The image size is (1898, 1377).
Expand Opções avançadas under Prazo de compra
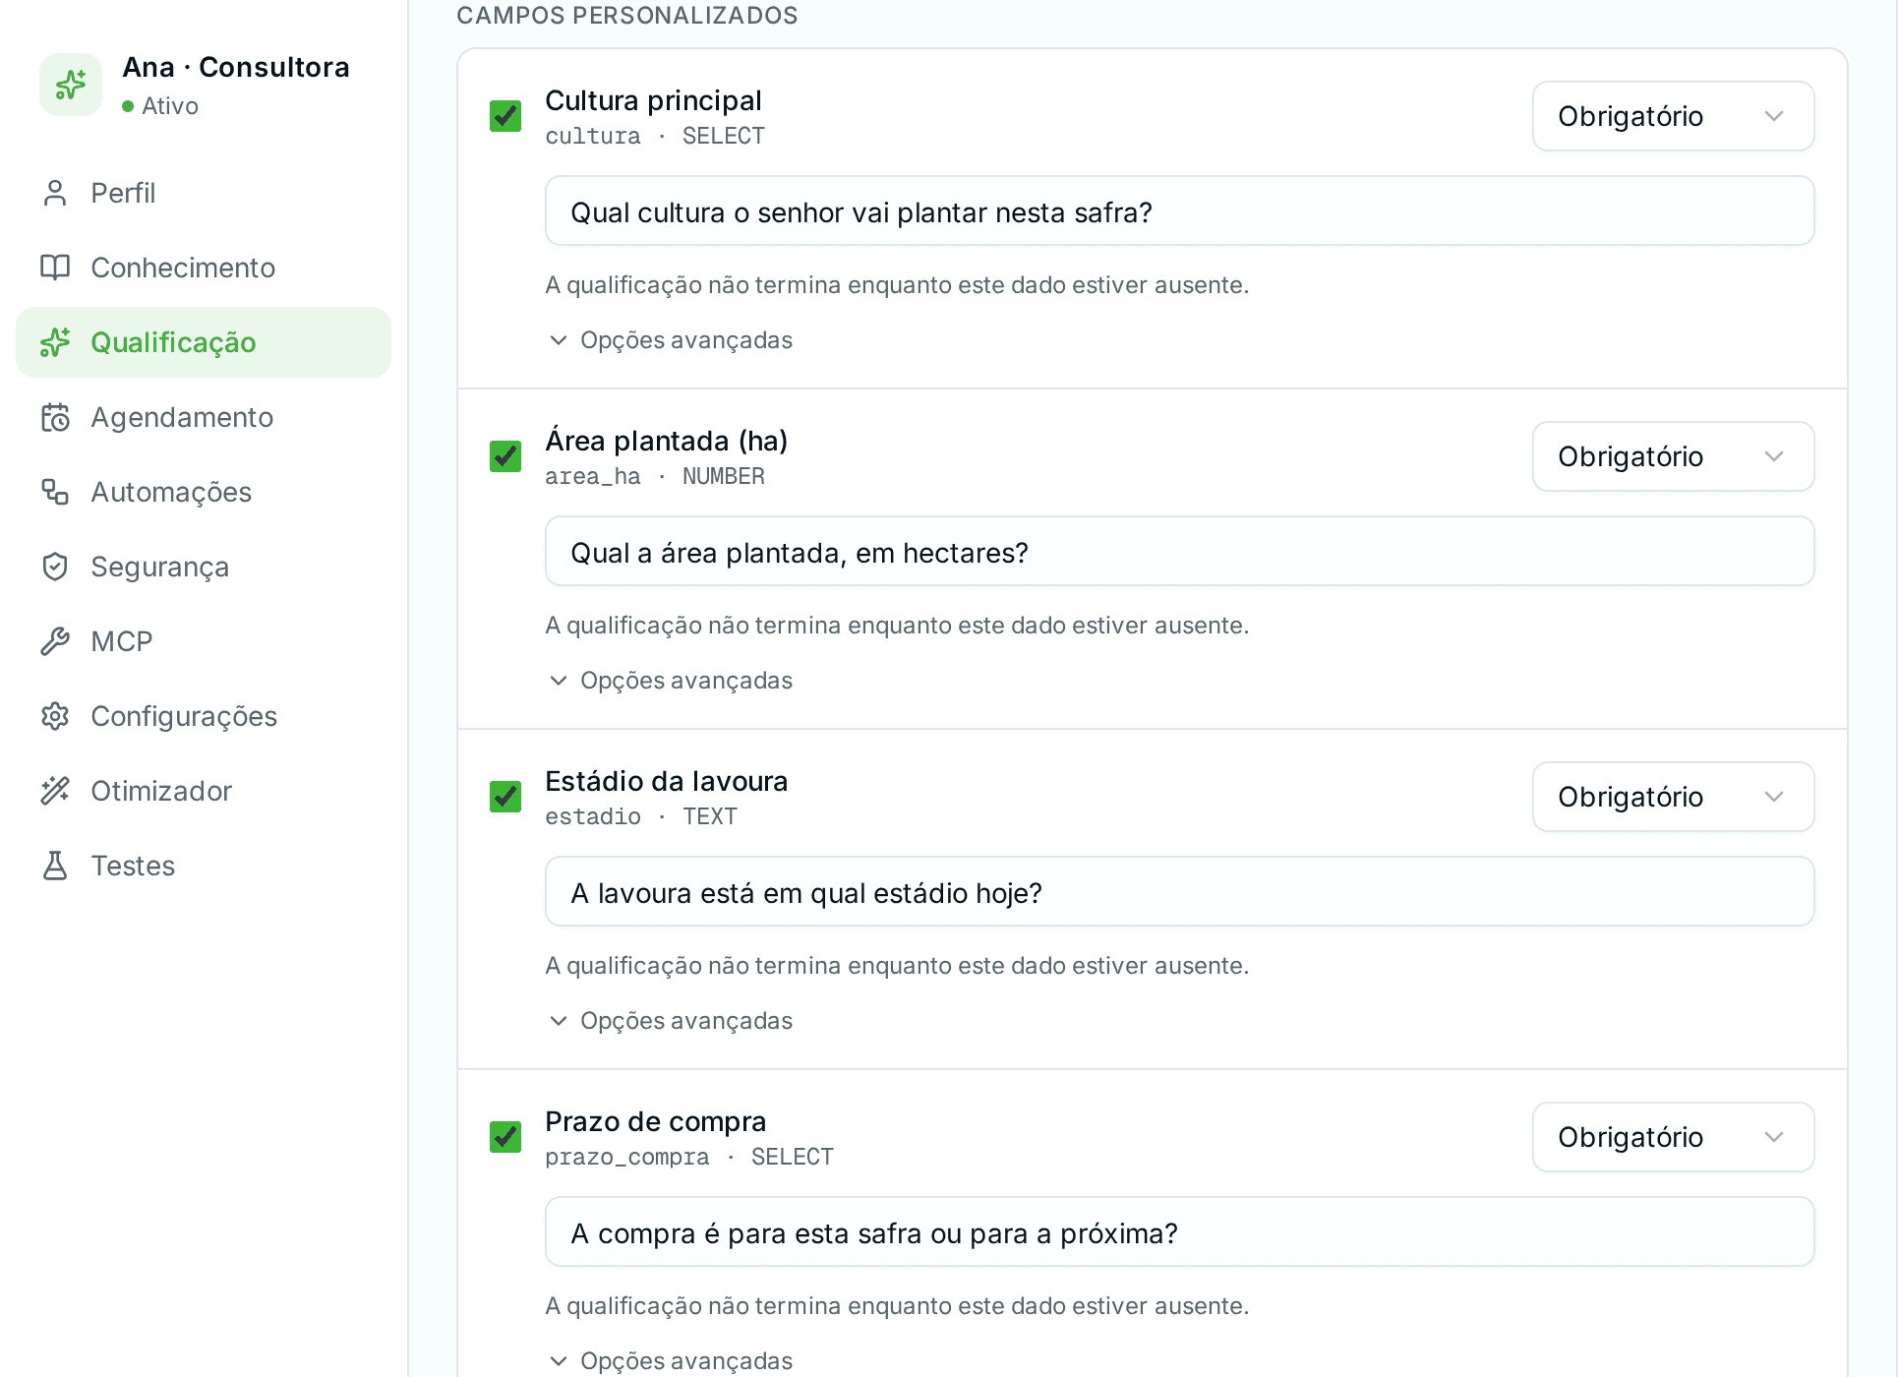pos(671,1361)
